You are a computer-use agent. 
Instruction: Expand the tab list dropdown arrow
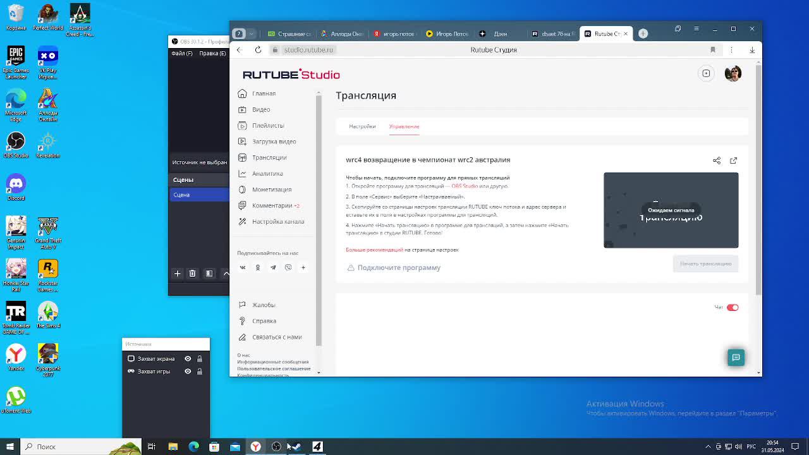tap(252, 33)
